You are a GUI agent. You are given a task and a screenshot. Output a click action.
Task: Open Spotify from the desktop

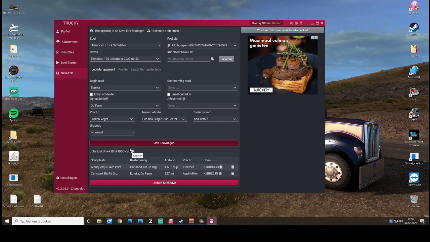[x=14, y=115]
